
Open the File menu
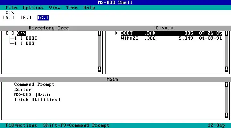pyautogui.click(x=11, y=7)
